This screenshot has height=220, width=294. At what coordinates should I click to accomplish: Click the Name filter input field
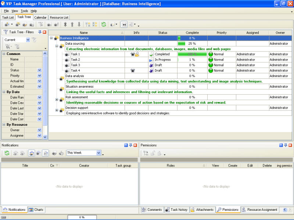point(33,59)
